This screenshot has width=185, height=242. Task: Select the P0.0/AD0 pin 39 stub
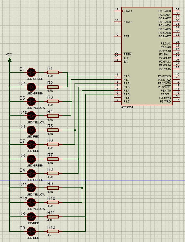[176, 11]
